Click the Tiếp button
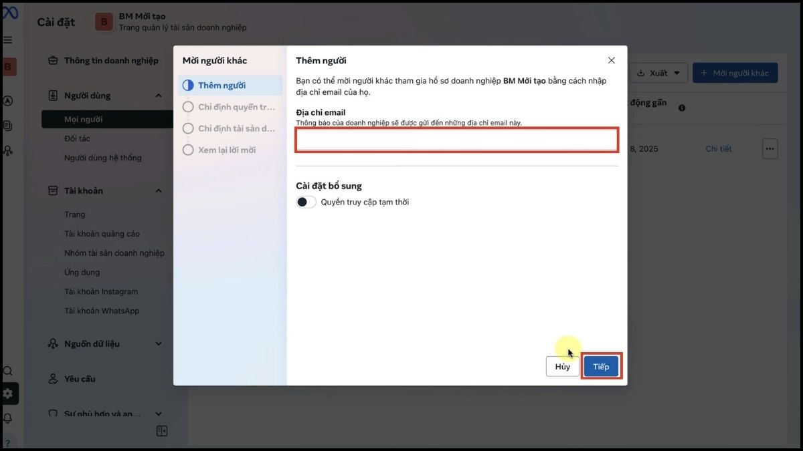 [601, 367]
